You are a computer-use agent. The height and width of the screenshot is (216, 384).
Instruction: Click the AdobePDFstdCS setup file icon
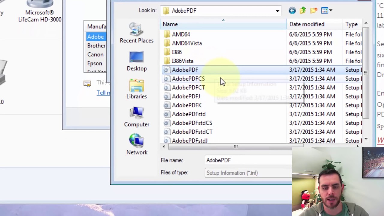click(166, 123)
